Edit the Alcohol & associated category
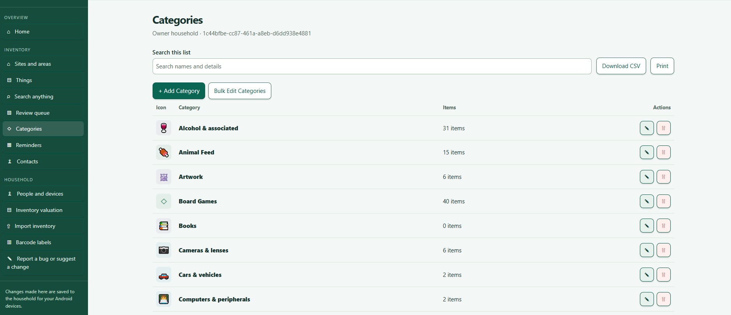 tap(647, 128)
